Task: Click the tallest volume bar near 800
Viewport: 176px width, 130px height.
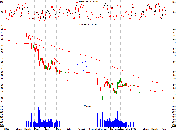Action: coord(38,117)
